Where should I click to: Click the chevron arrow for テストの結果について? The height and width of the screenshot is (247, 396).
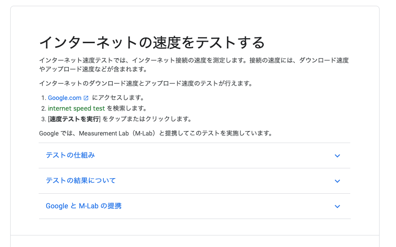click(x=337, y=181)
